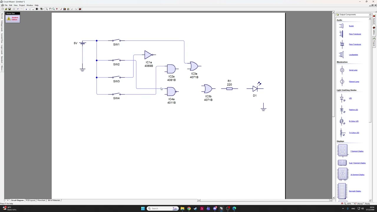The height and width of the screenshot is (212, 377).
Task: Pick the Filament Lamp component icon
Action: tap(342, 82)
